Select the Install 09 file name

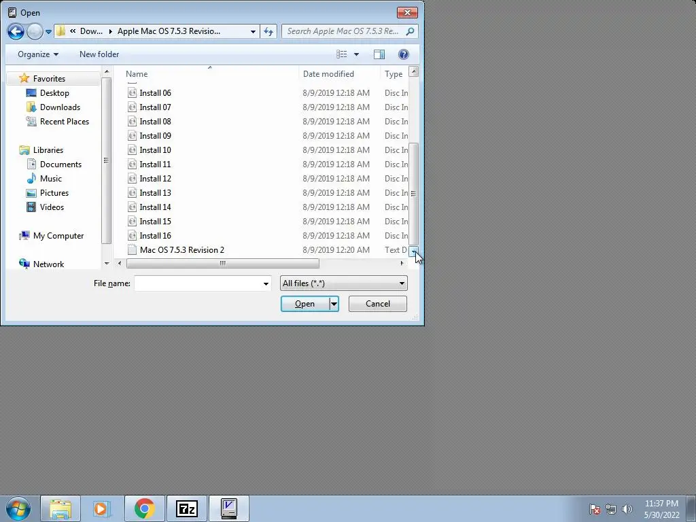[x=156, y=135]
